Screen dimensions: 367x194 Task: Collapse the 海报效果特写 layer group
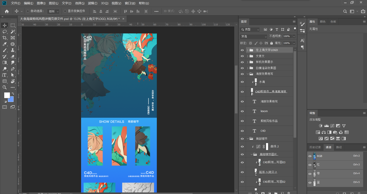247,74
